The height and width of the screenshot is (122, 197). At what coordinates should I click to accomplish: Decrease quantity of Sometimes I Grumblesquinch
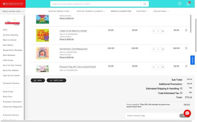[154, 49]
